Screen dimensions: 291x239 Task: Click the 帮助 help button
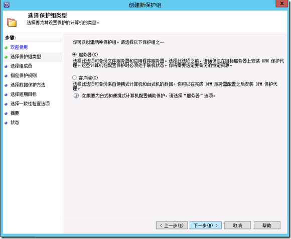pos(267,225)
